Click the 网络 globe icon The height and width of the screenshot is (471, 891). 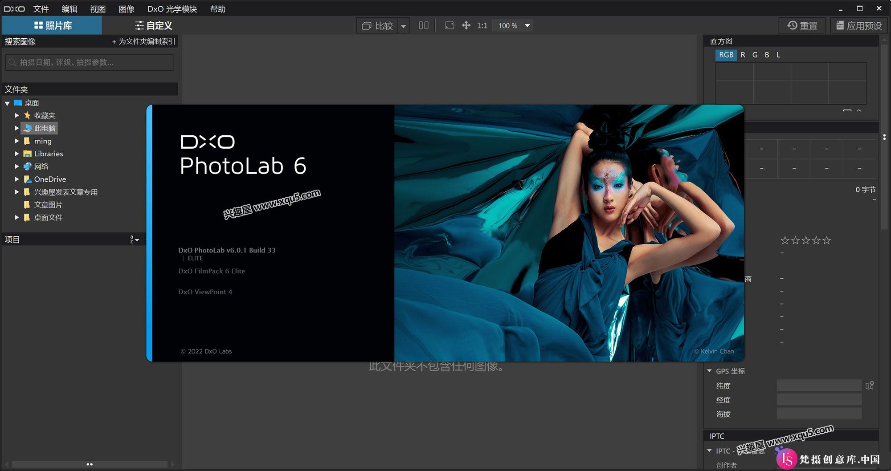(x=27, y=166)
